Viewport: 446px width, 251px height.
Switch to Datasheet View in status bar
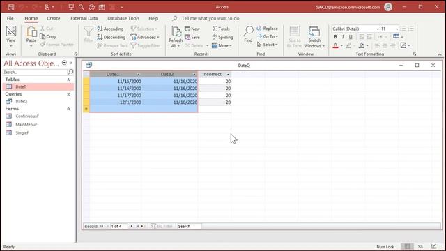(x=407, y=246)
